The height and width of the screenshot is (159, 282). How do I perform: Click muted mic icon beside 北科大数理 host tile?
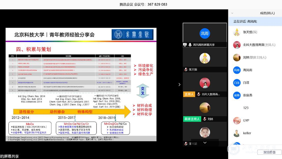pyautogui.click(x=199, y=94)
